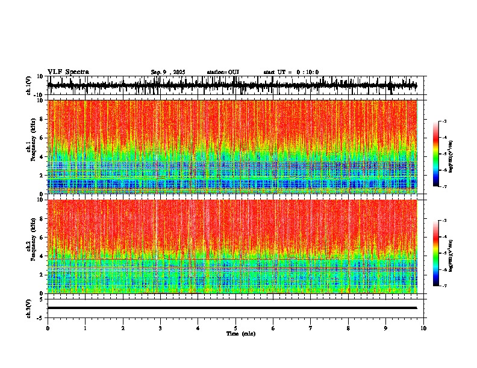Click the ch.1 spectrogram panel
477x368 pixels.
(232, 147)
